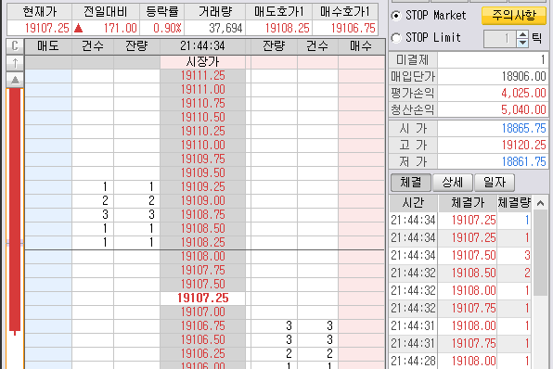This screenshot has height=369, width=553.
Task: Decrease tick value with stepper down arrow
Action: coord(522,43)
